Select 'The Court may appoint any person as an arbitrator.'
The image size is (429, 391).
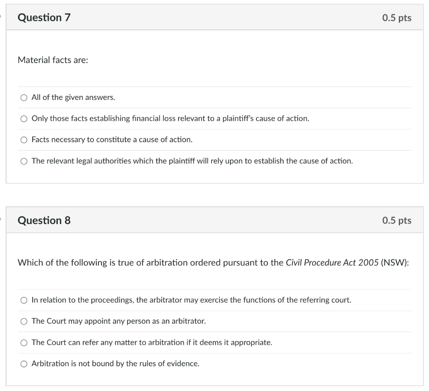pyautogui.click(x=24, y=321)
